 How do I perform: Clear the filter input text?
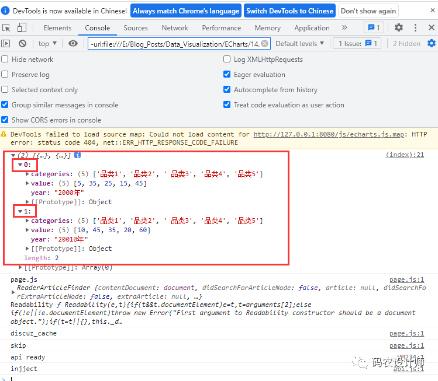point(265,43)
